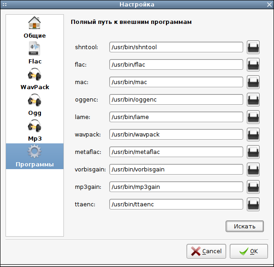This screenshot has width=274, height=267.
Task: Click the Искать search button
Action: tap(245, 226)
